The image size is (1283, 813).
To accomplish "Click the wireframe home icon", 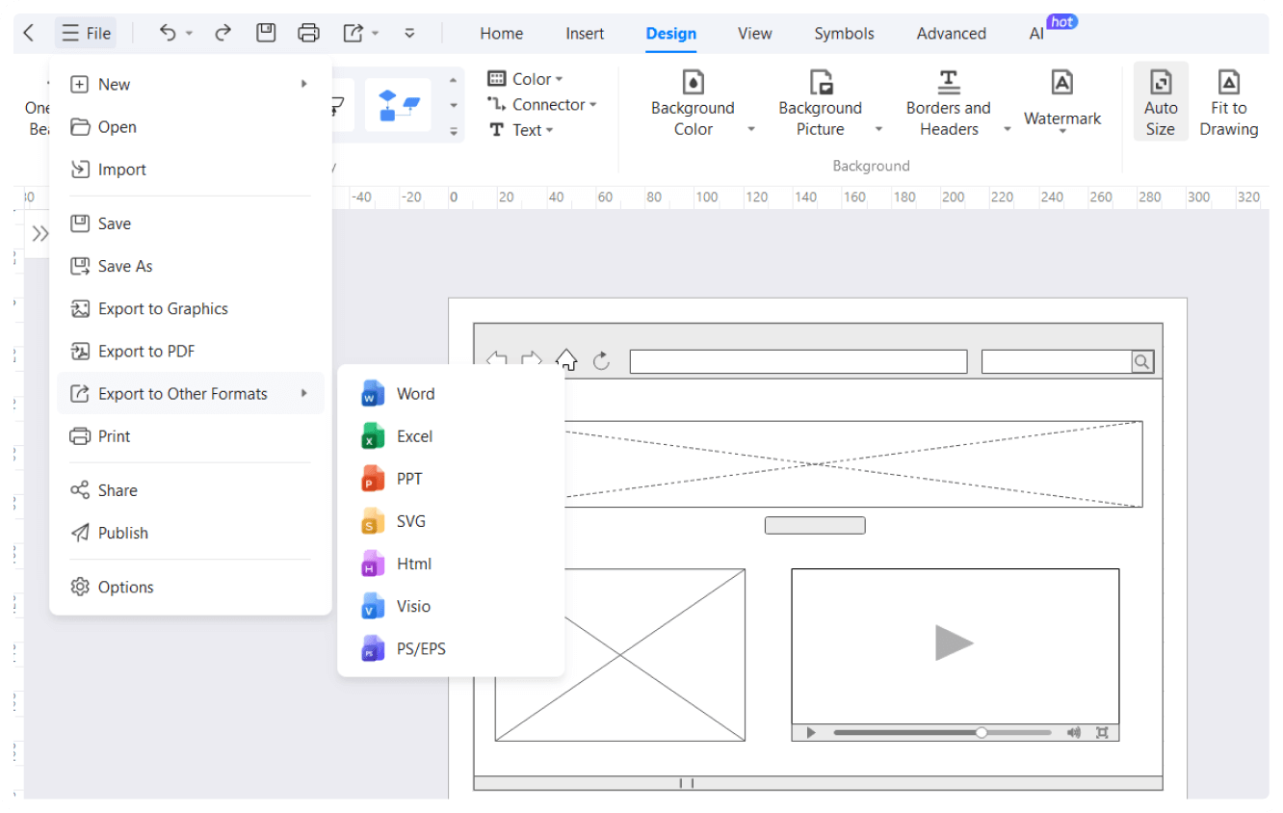I will (566, 360).
